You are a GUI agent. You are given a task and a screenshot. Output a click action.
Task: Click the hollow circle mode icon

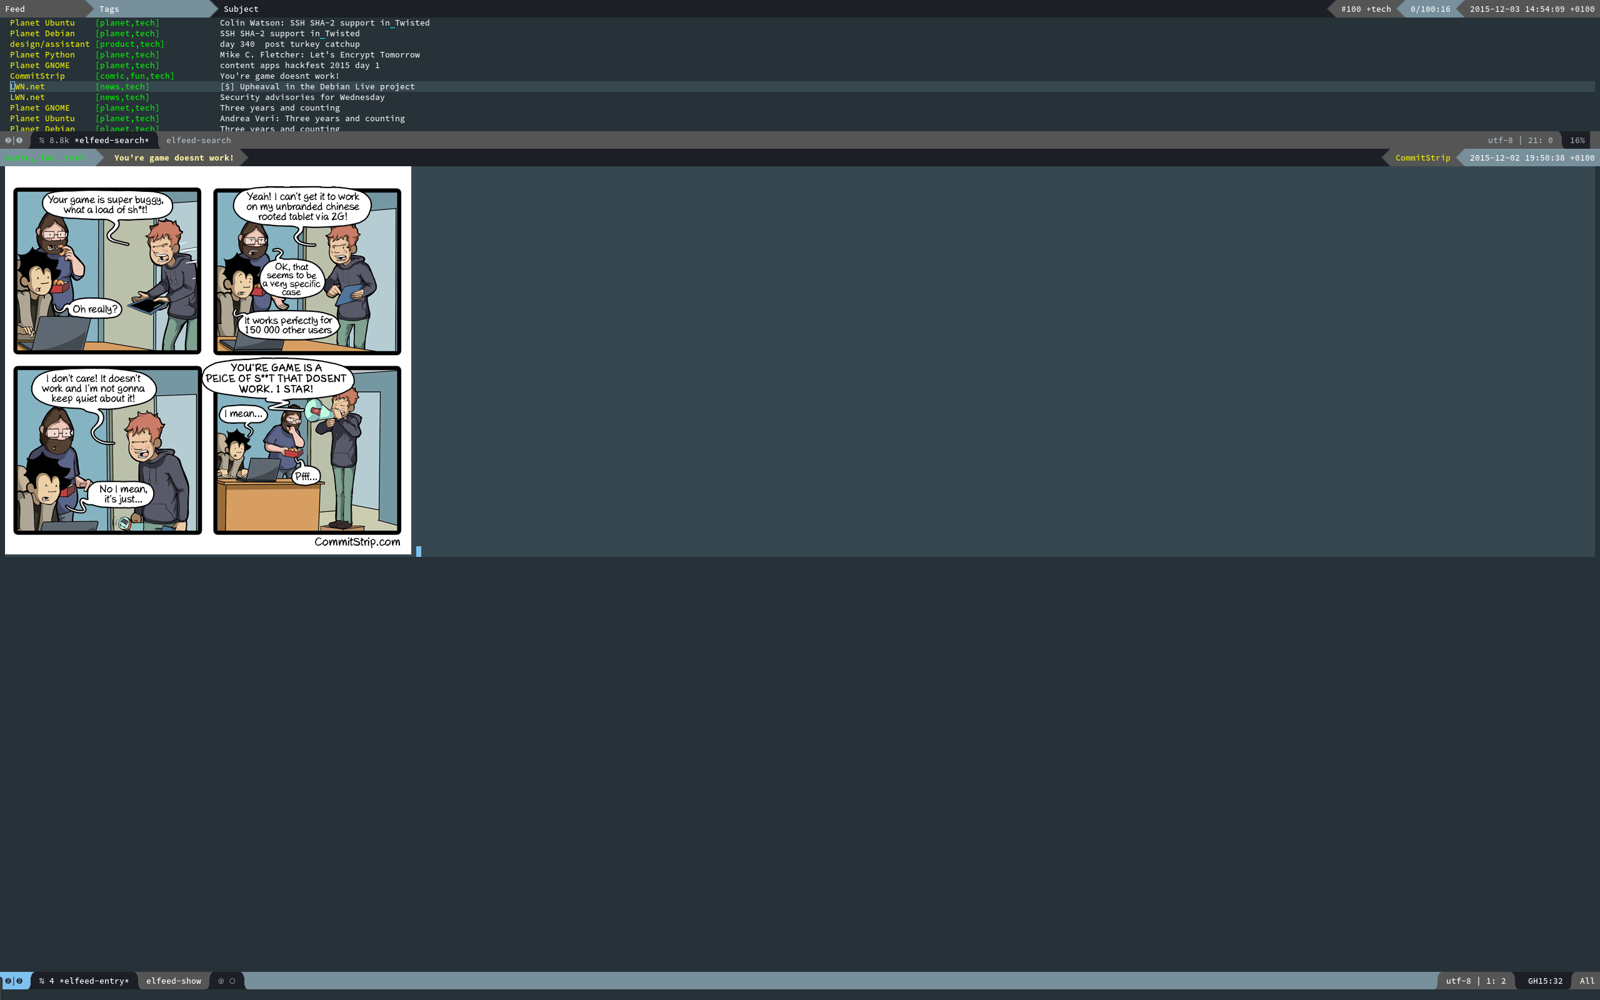coord(232,981)
